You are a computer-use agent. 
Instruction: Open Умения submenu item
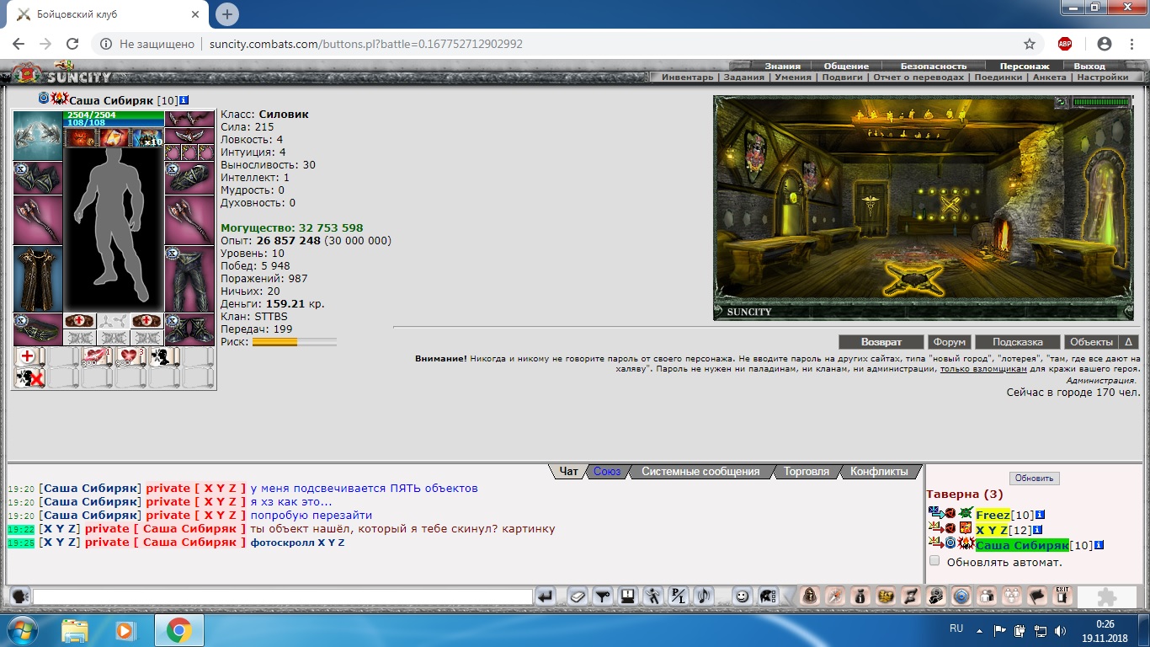point(794,77)
